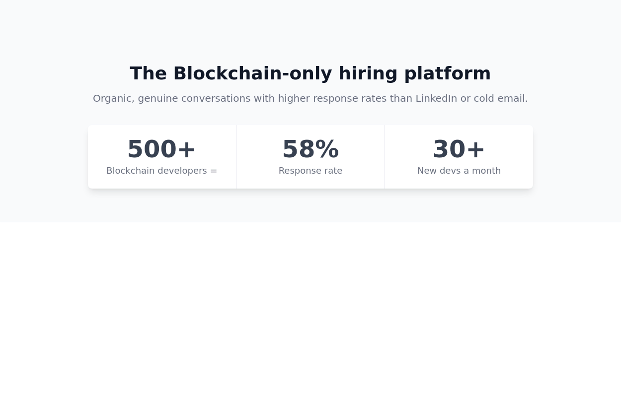Click the "58%" statistic number
This screenshot has width=621, height=397.
(310, 149)
